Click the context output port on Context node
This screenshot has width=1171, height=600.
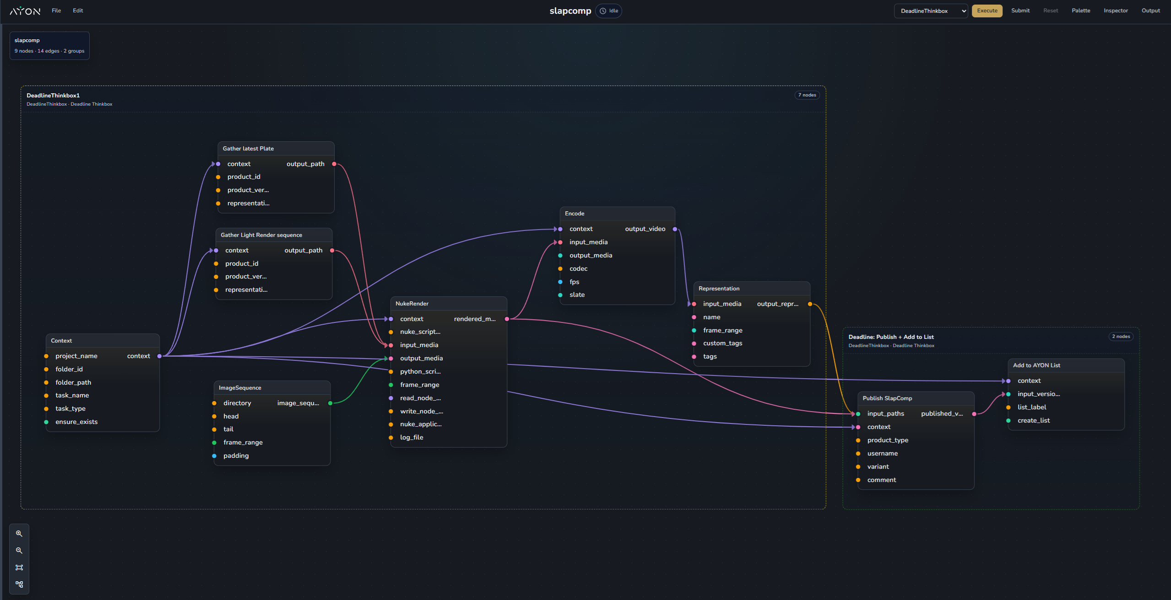[x=159, y=356]
